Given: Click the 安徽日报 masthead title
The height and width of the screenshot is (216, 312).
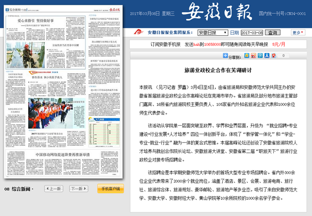Looking at the screenshot, I should 217,12.
